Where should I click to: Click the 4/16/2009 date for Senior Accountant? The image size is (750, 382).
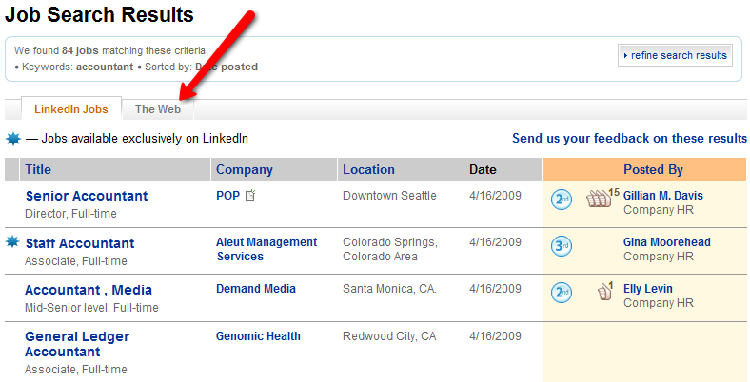495,196
